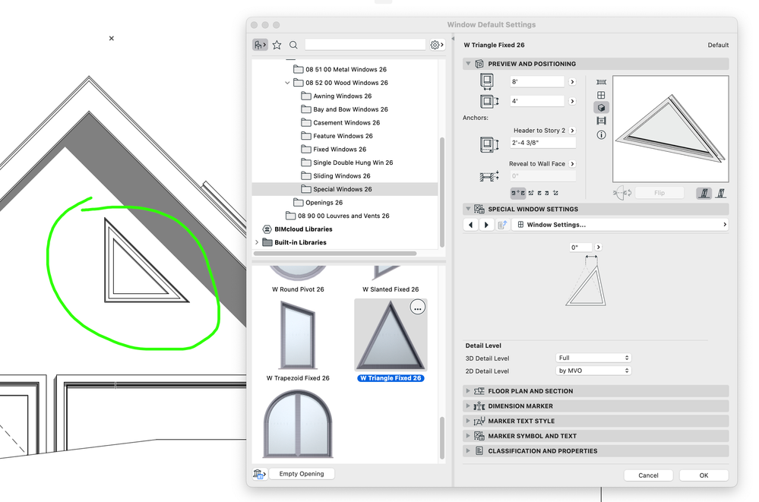Collapse the Preview and Positioning panel
The image size is (759, 502).
coord(468,64)
